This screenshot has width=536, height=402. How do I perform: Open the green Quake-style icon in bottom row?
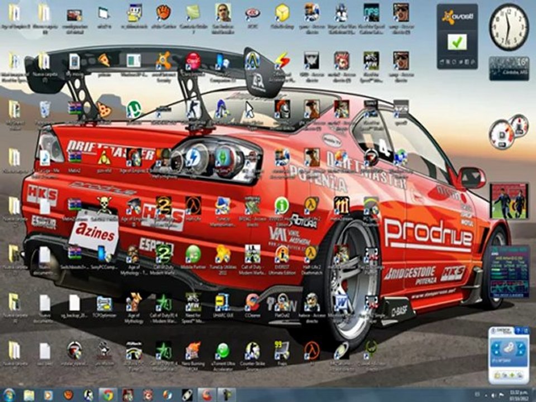click(x=371, y=351)
